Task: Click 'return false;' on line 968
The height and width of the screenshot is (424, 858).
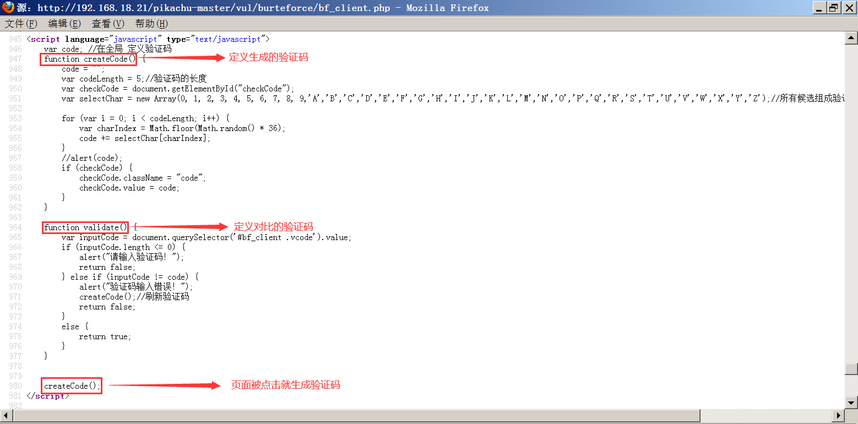Action: tap(107, 267)
